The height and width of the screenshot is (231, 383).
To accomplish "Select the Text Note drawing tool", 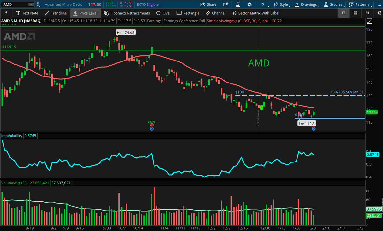I will 27,13.
